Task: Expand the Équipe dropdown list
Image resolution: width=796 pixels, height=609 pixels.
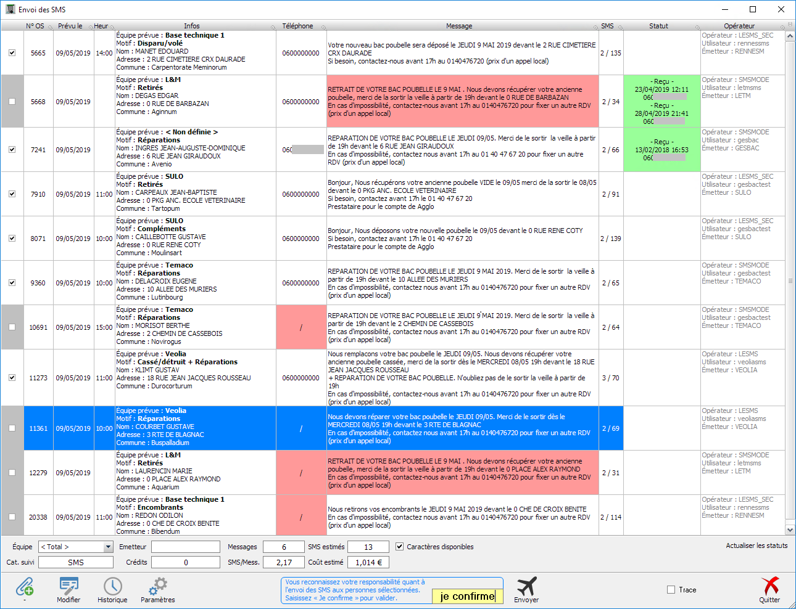Action: point(108,547)
